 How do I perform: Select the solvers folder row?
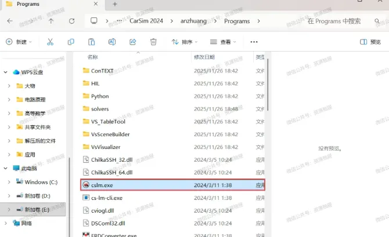click(x=172, y=109)
